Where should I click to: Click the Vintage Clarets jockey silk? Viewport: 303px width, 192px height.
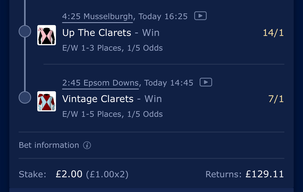[47, 101]
